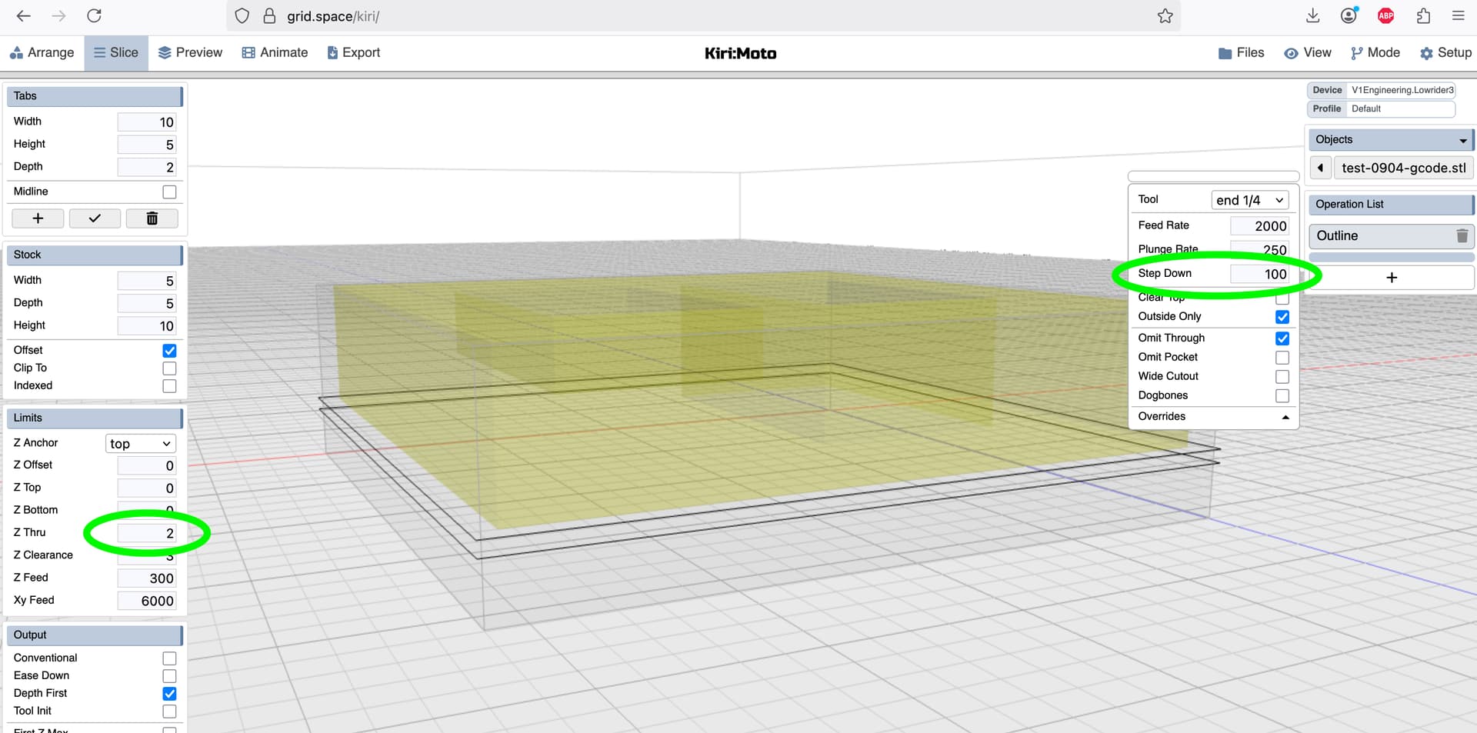1477x733 pixels.
Task: Delete the Outline operation with trash icon
Action: pyautogui.click(x=1462, y=236)
